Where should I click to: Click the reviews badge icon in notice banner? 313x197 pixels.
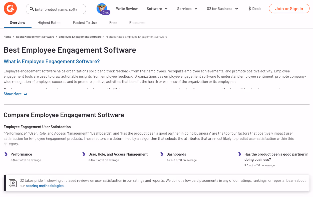pyautogui.click(x=13, y=183)
